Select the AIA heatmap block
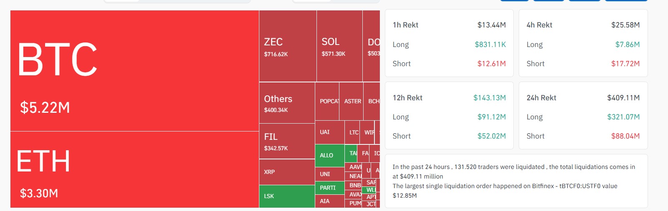The width and height of the screenshot is (668, 211). (x=329, y=201)
